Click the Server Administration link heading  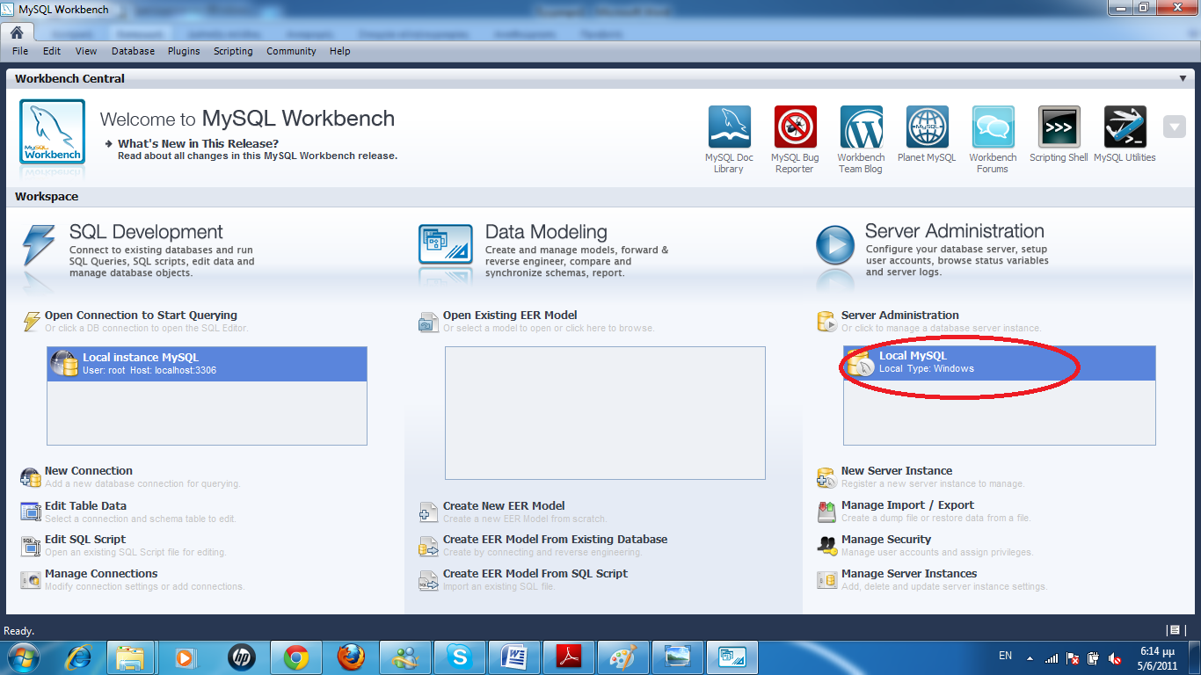tap(899, 315)
